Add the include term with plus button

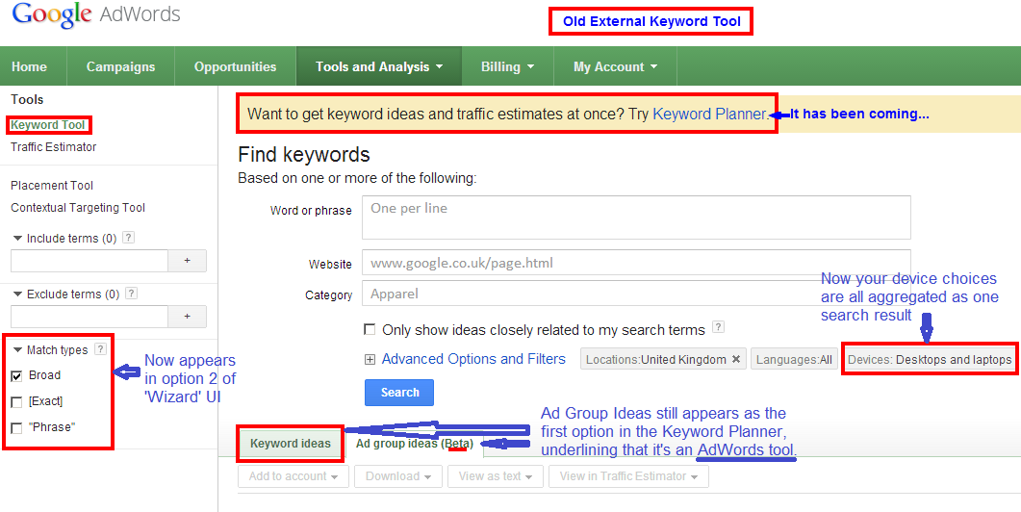[x=188, y=261]
